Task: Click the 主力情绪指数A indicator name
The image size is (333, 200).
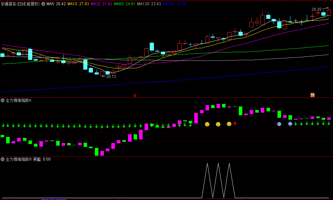Action: pos(18,100)
